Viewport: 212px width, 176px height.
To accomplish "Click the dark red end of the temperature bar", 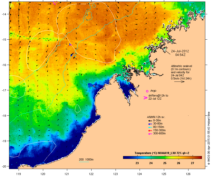I will point(200,157).
